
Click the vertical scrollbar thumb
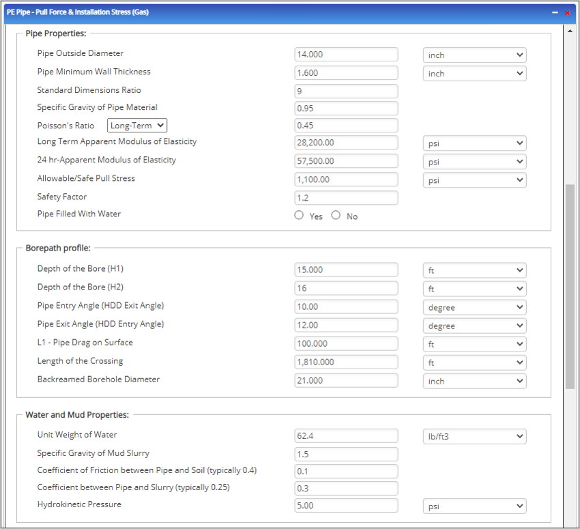[x=570, y=287]
